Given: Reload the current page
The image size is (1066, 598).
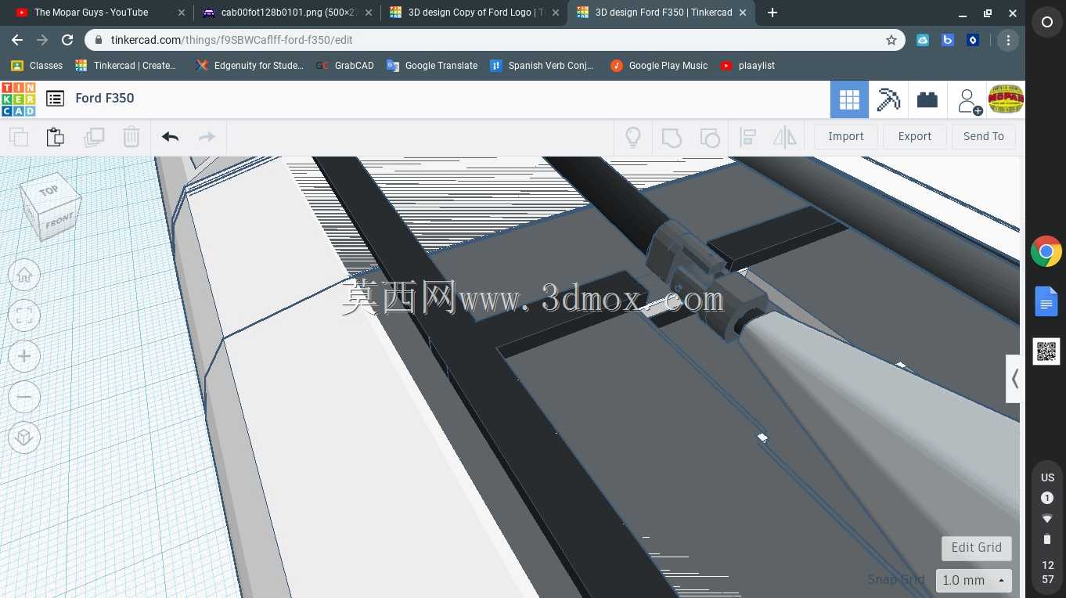Looking at the screenshot, I should click(67, 40).
